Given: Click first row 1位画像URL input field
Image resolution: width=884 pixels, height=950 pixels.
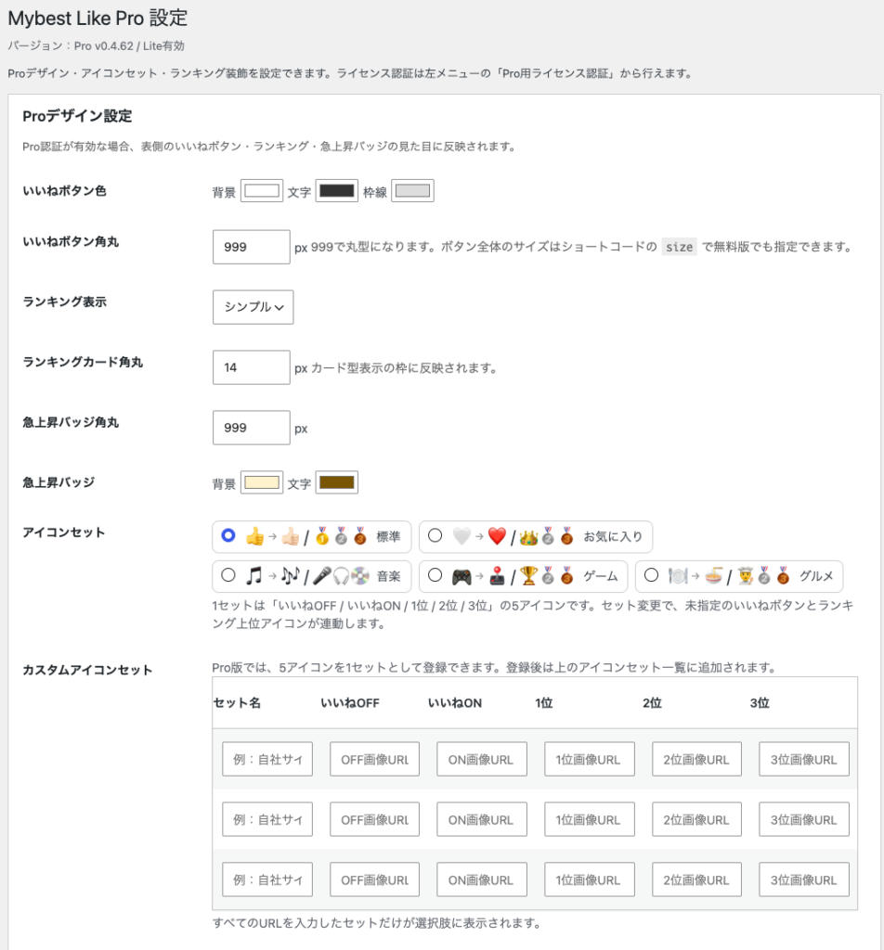Looking at the screenshot, I should point(590,759).
